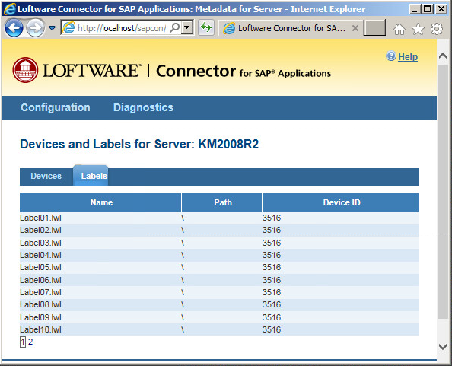The width and height of the screenshot is (452, 366).
Task: Open the recent pages dropdown arrow
Action: (52, 28)
